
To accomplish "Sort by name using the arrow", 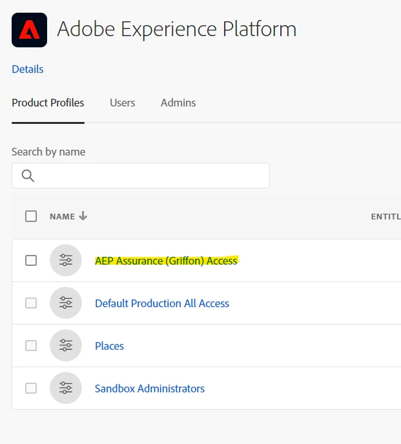I will 83,216.
